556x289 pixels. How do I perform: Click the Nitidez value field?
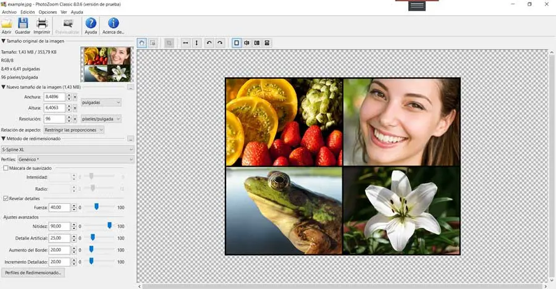coord(59,226)
